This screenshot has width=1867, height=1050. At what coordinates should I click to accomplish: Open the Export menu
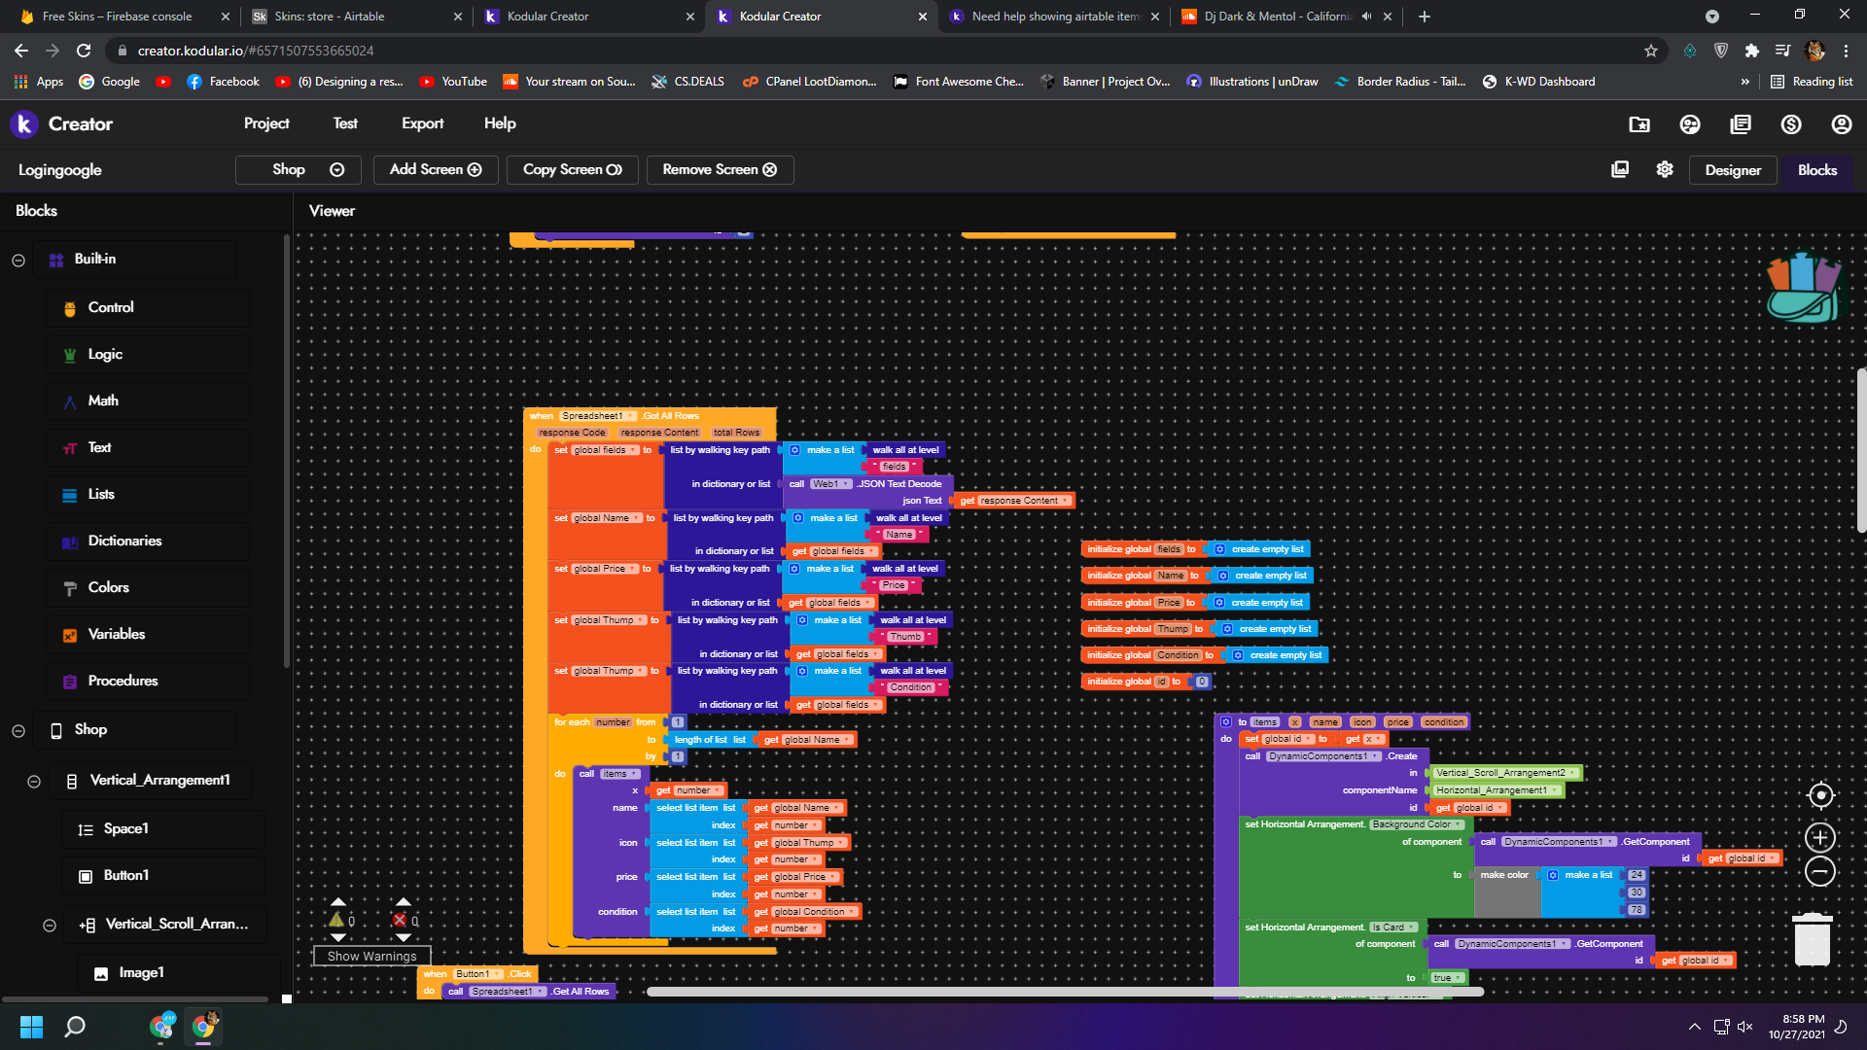[422, 123]
